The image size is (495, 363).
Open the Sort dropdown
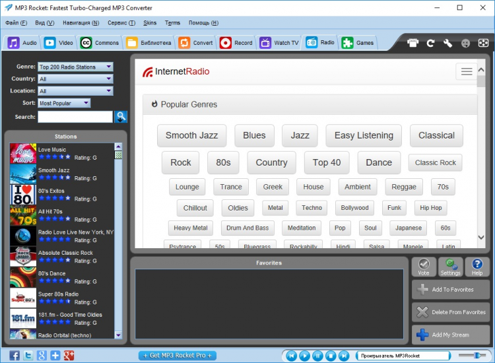[64, 103]
